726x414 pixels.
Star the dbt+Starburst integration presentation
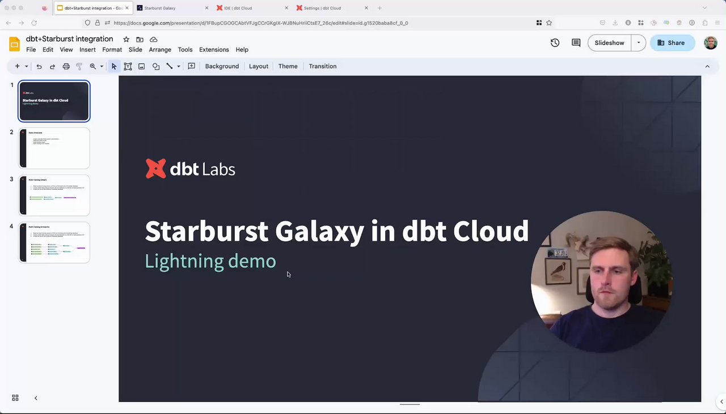(x=126, y=39)
